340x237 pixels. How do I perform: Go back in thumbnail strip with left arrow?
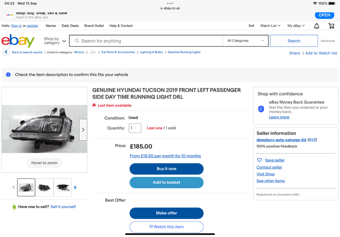pyautogui.click(x=14, y=187)
